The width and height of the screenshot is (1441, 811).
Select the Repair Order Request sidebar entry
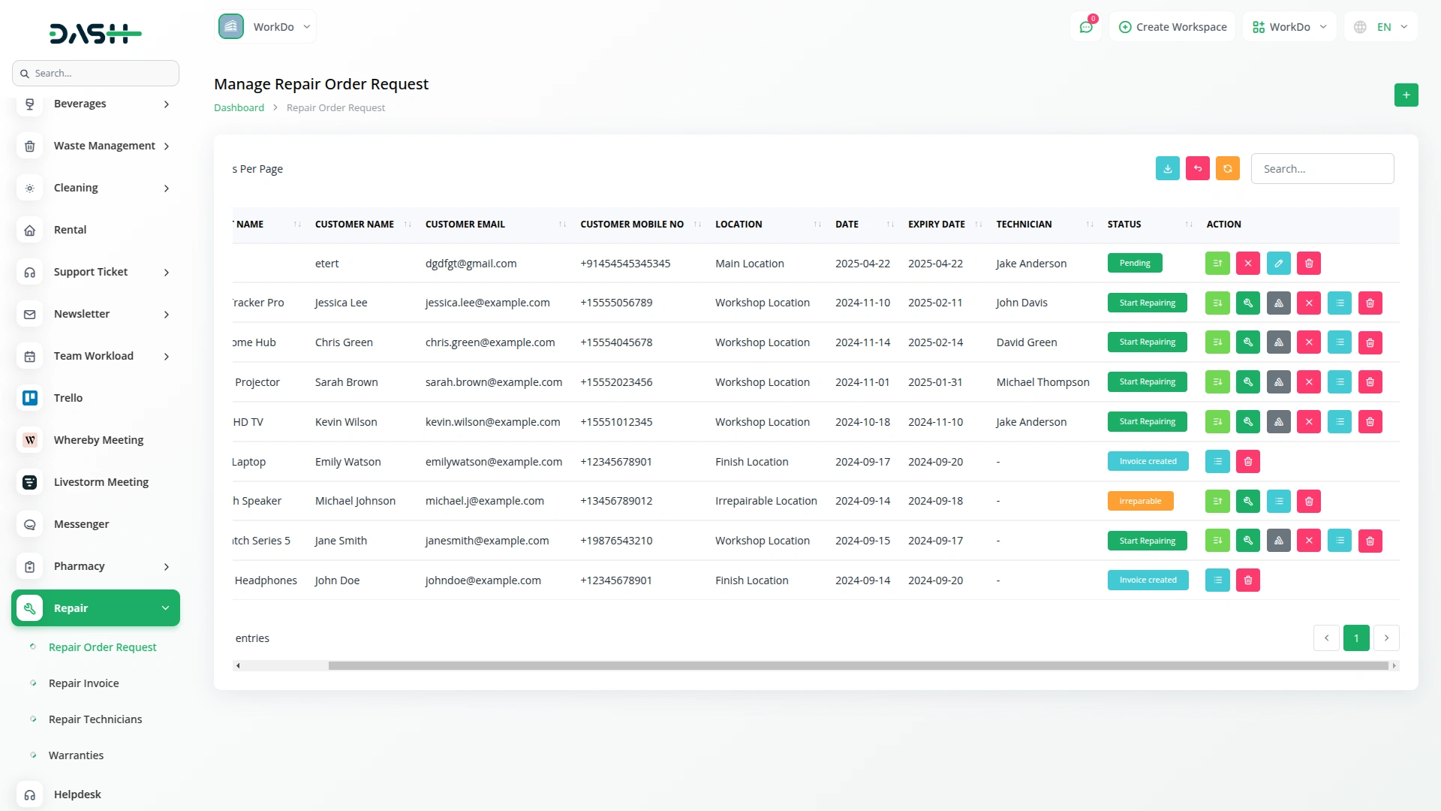point(102,647)
